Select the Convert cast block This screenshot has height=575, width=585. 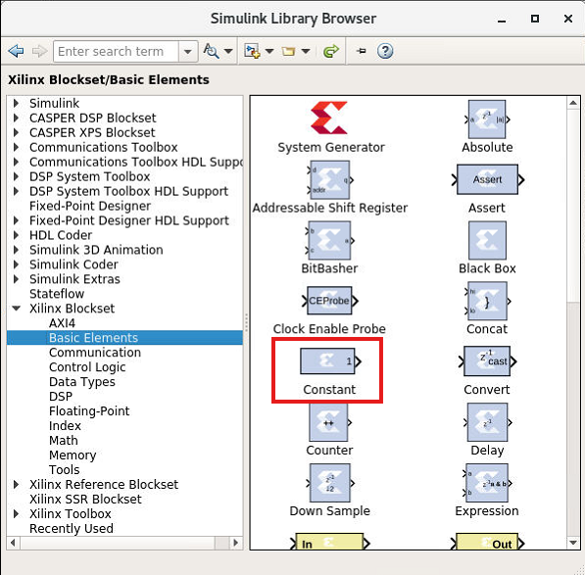click(x=488, y=360)
